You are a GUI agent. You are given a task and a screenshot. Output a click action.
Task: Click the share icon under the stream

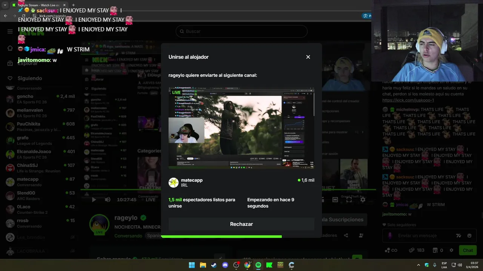(346, 235)
